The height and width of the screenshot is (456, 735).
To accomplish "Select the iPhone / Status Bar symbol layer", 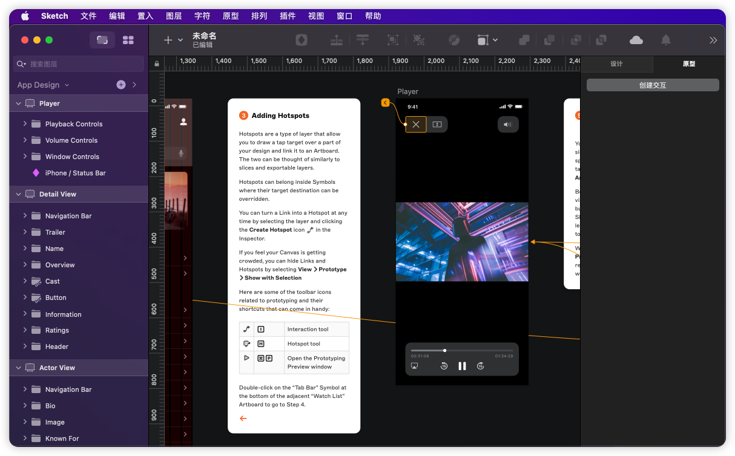I will pos(79,173).
